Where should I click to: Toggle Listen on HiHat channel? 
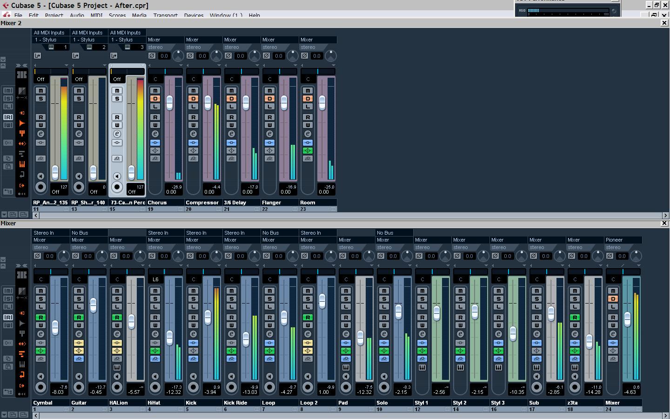[x=155, y=306]
